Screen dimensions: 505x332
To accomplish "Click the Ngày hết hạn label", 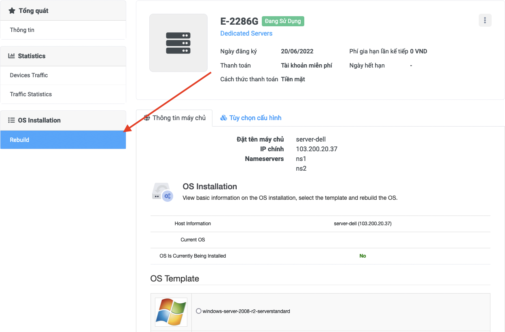I will pyautogui.click(x=367, y=65).
